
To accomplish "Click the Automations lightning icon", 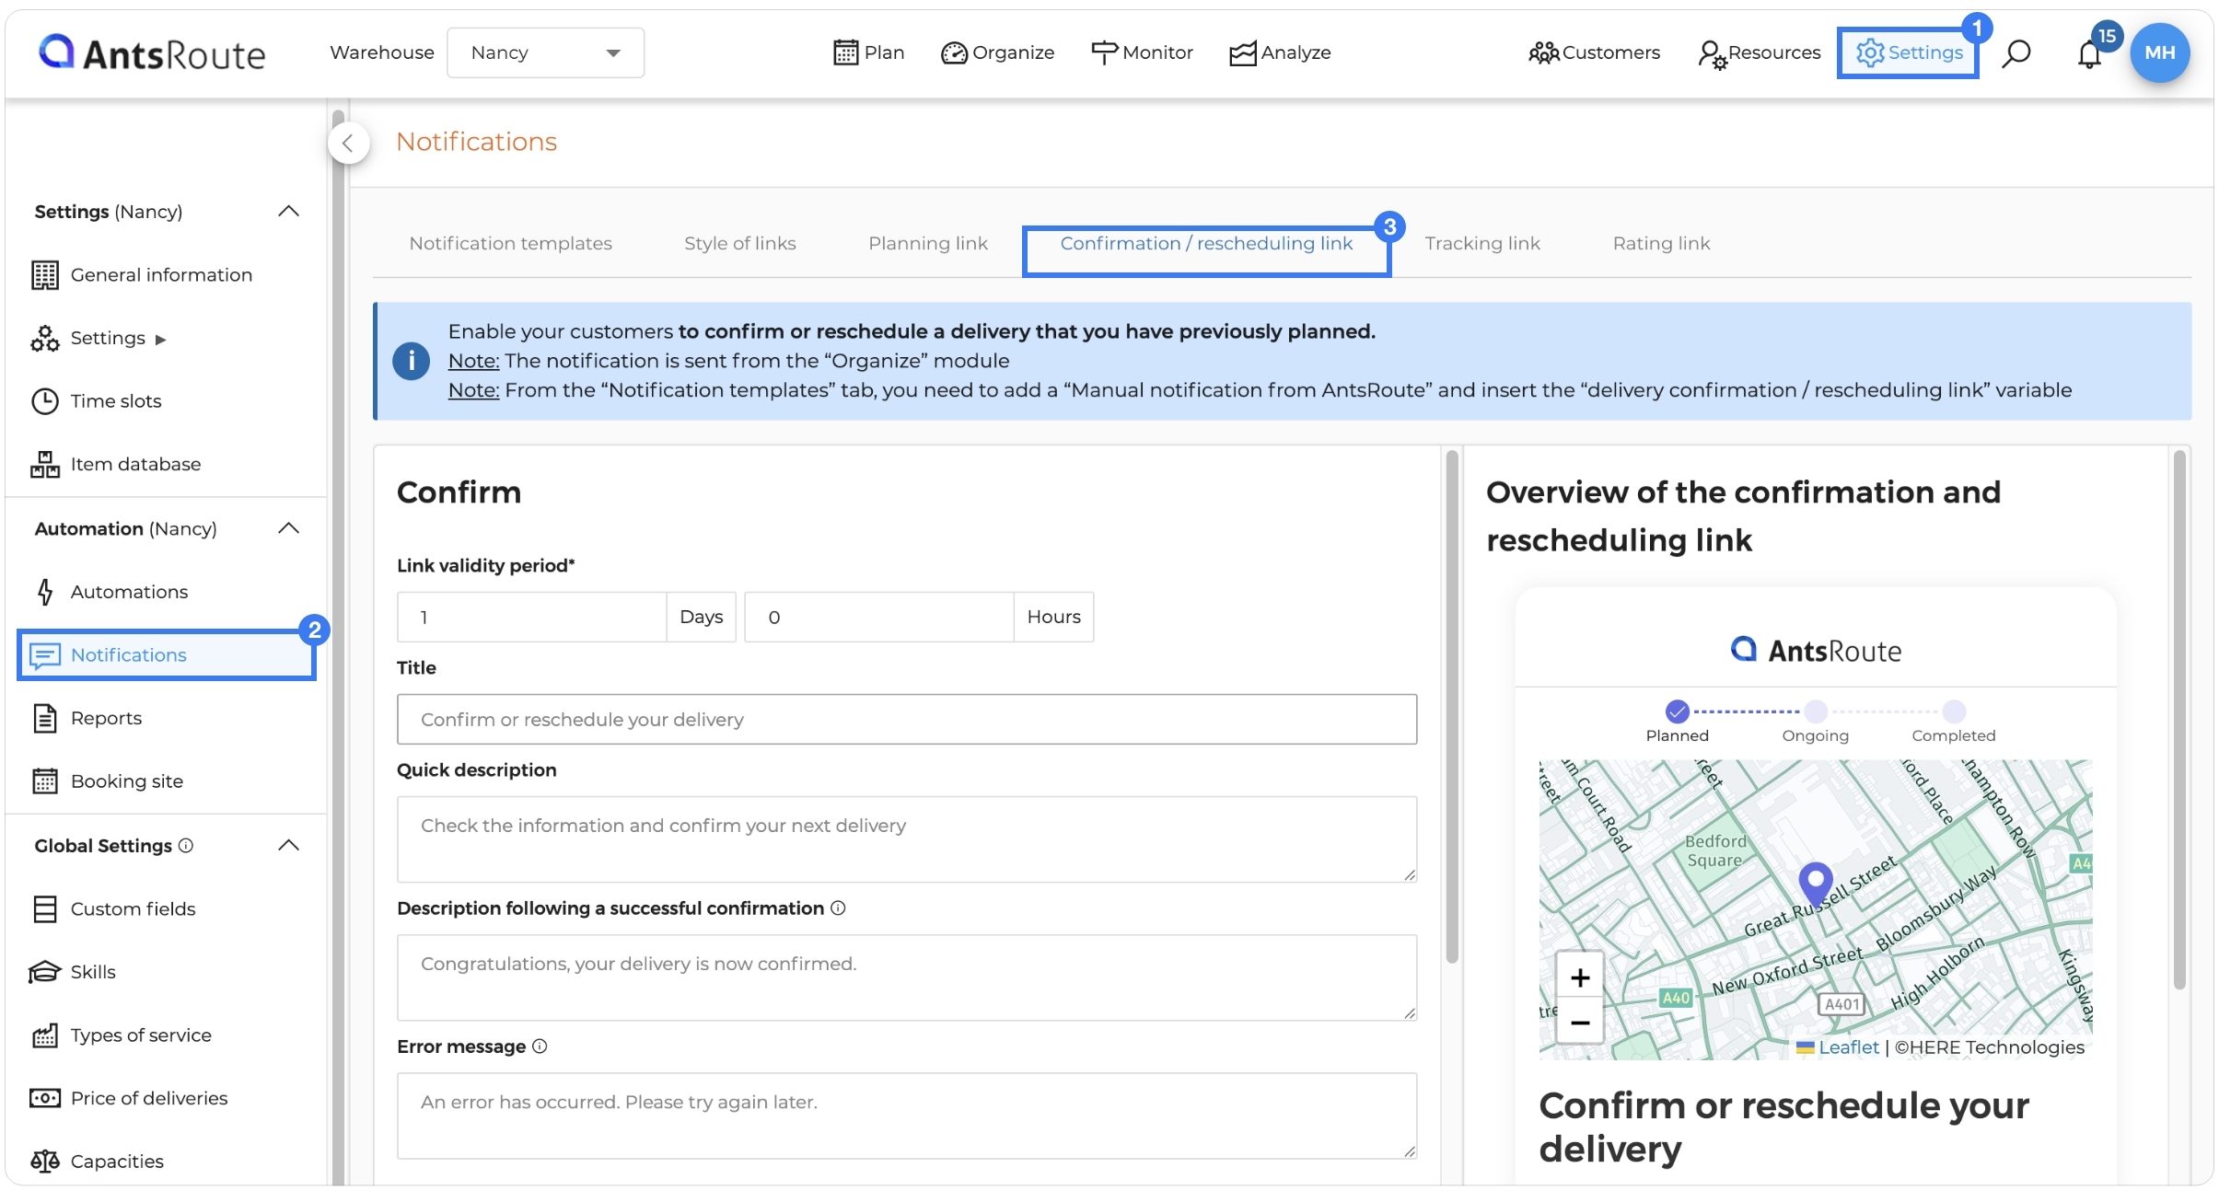I will (44, 591).
